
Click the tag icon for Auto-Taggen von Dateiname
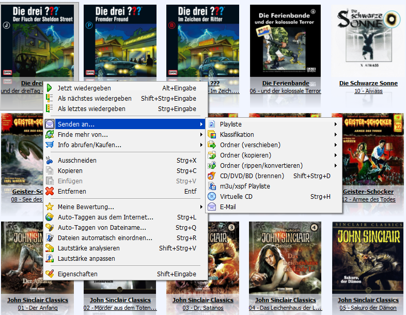[50, 228]
